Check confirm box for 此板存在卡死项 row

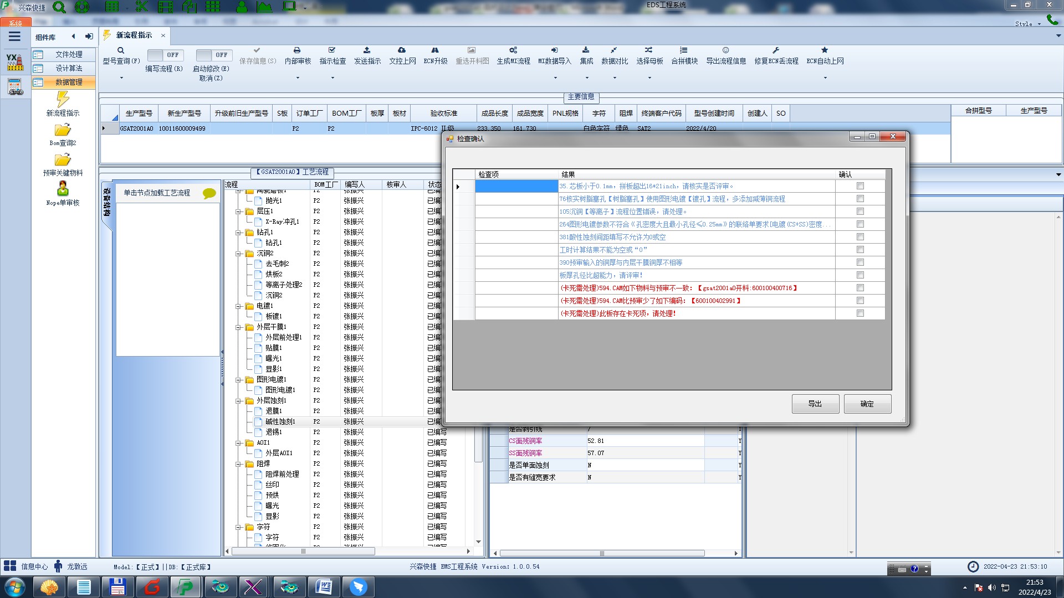click(x=860, y=313)
